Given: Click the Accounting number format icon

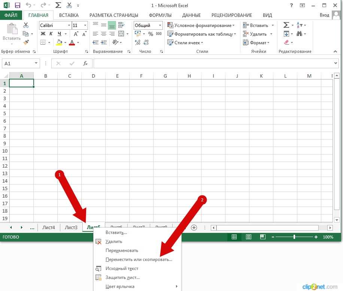Looking at the screenshot, I should (138, 33).
